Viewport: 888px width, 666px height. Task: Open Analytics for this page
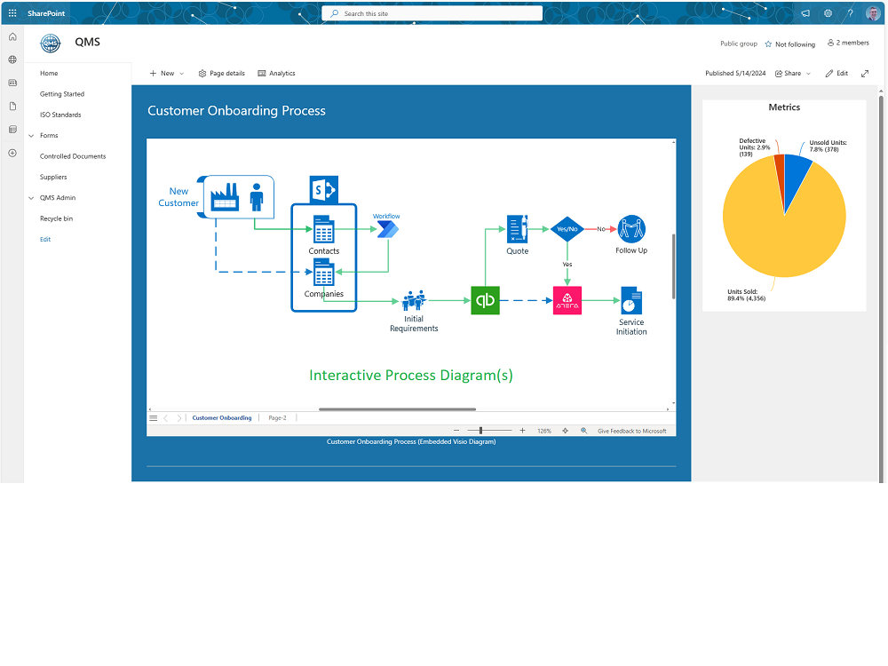[276, 73]
